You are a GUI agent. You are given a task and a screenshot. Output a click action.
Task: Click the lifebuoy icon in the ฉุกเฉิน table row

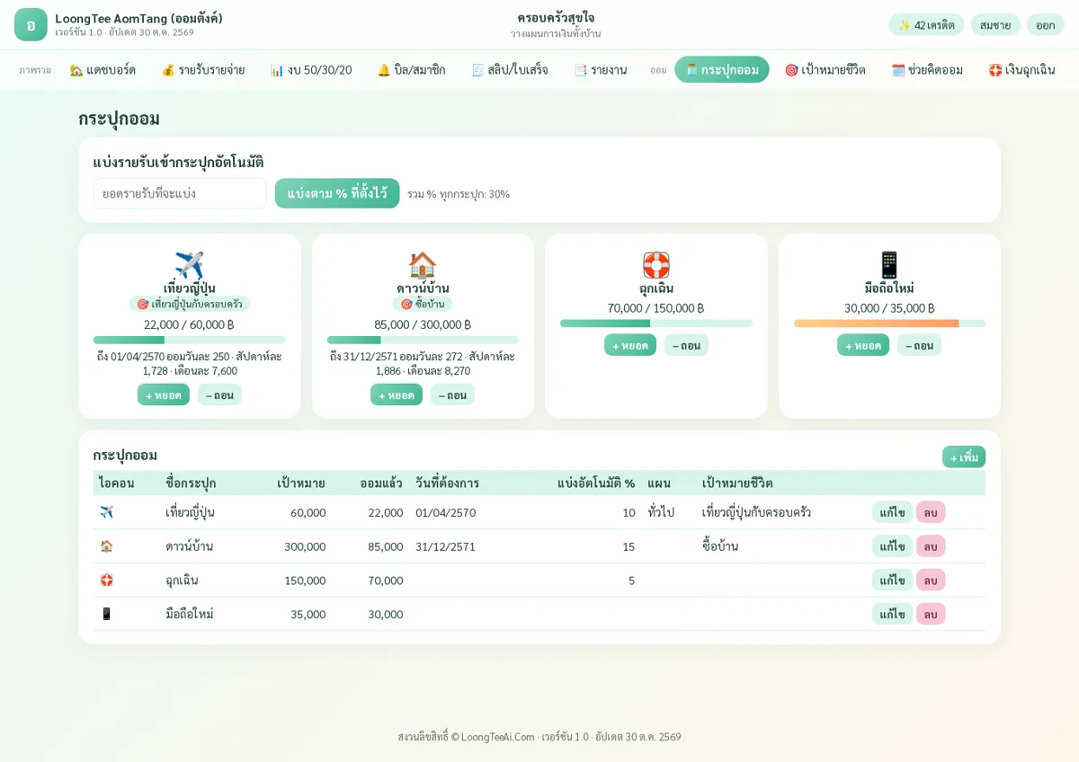(106, 580)
